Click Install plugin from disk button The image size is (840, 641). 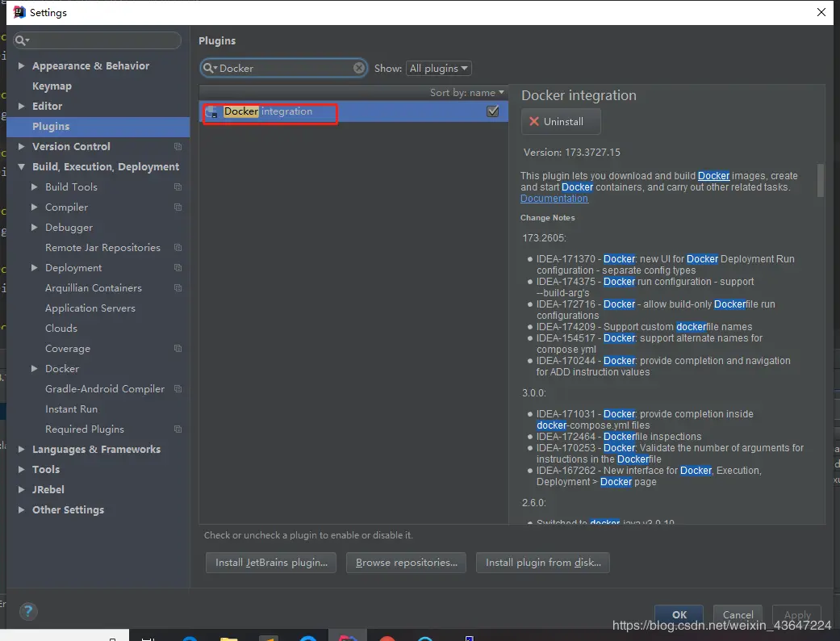pyautogui.click(x=543, y=563)
